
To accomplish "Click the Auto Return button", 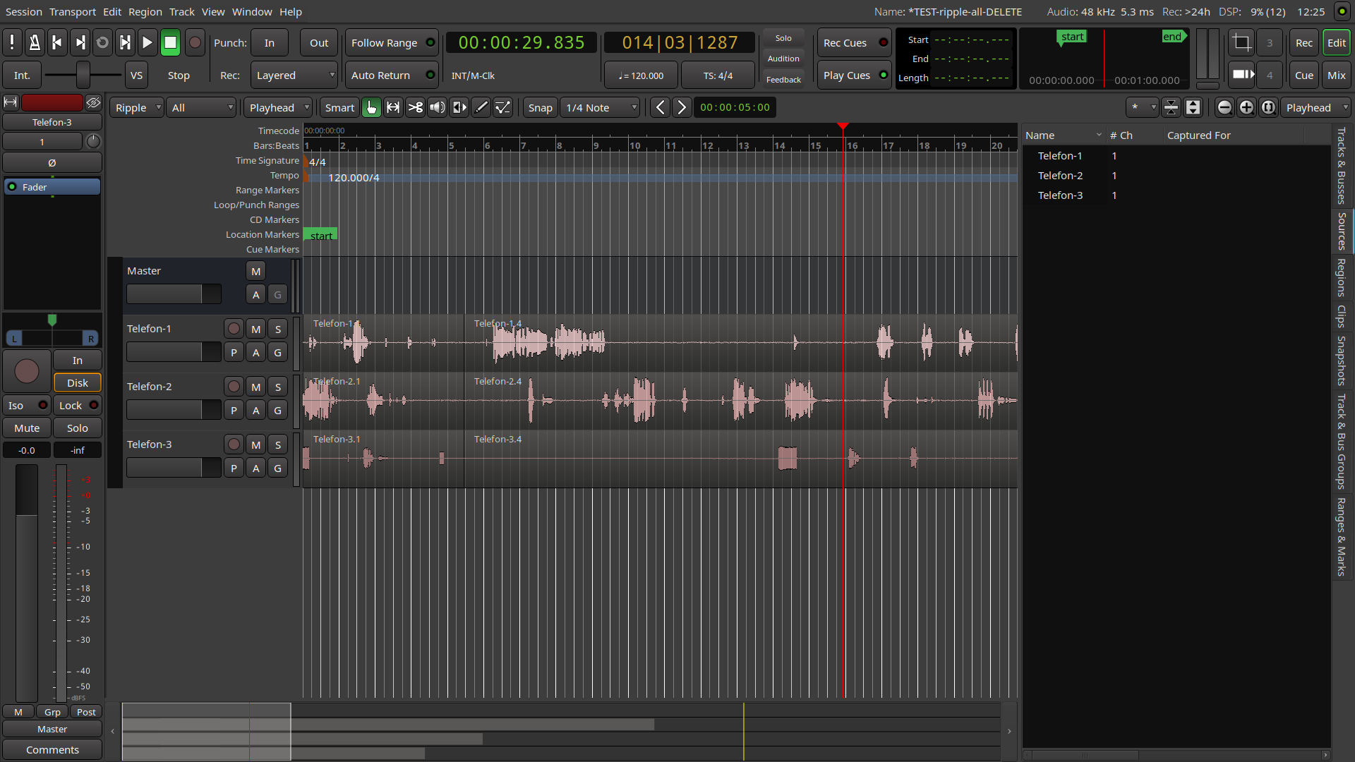I will click(x=391, y=75).
